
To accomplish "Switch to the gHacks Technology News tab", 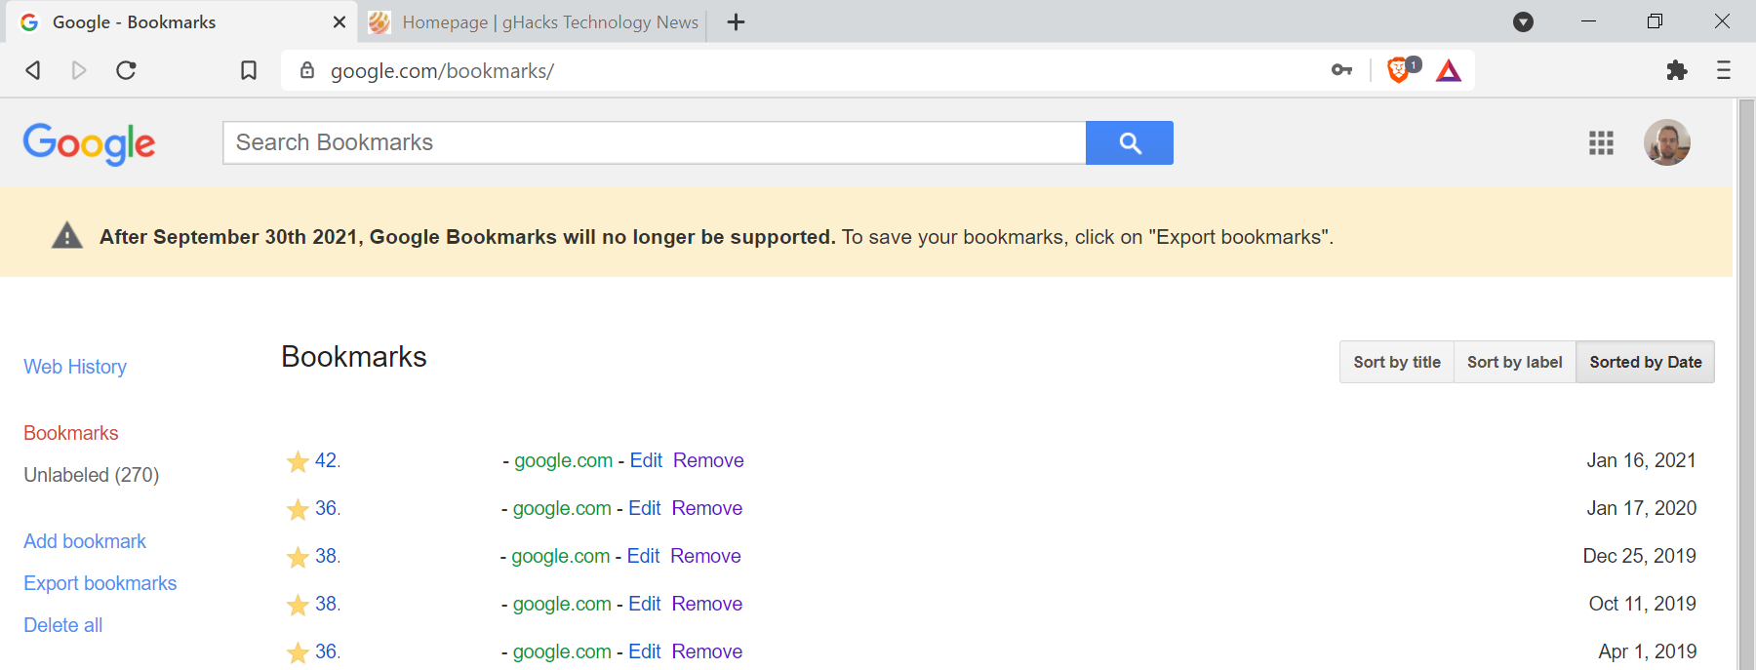I will 535,21.
